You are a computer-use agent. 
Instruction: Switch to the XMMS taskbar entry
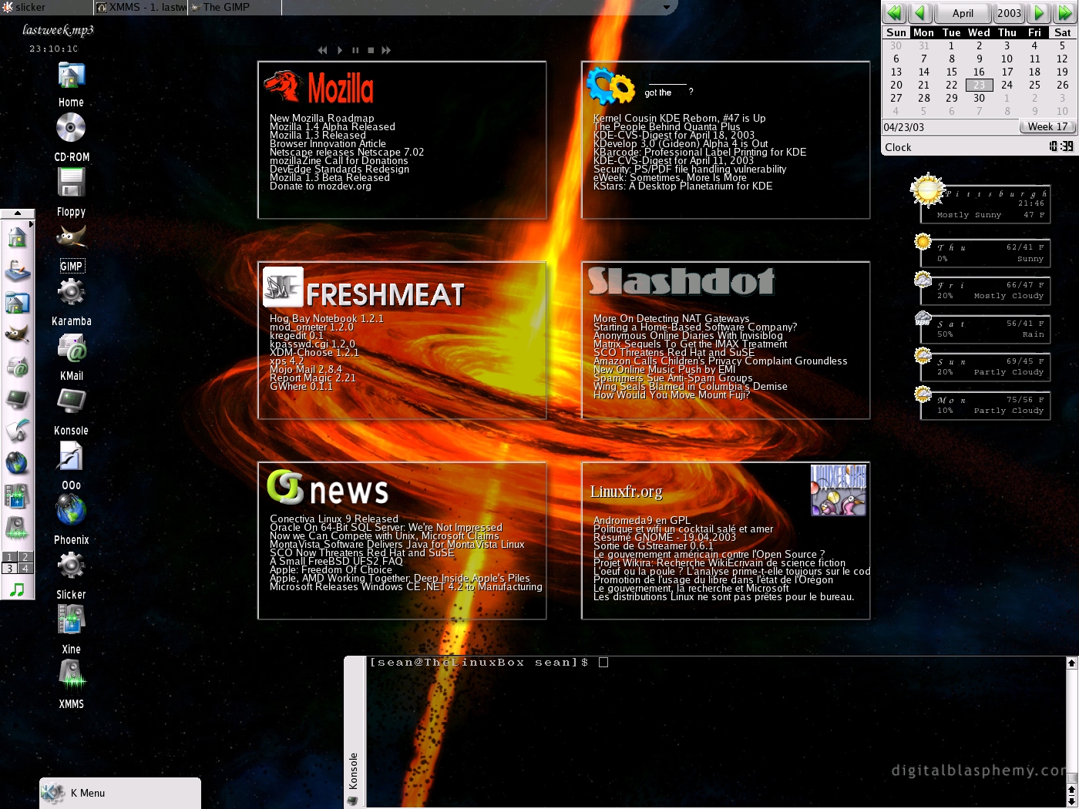pyautogui.click(x=140, y=7)
